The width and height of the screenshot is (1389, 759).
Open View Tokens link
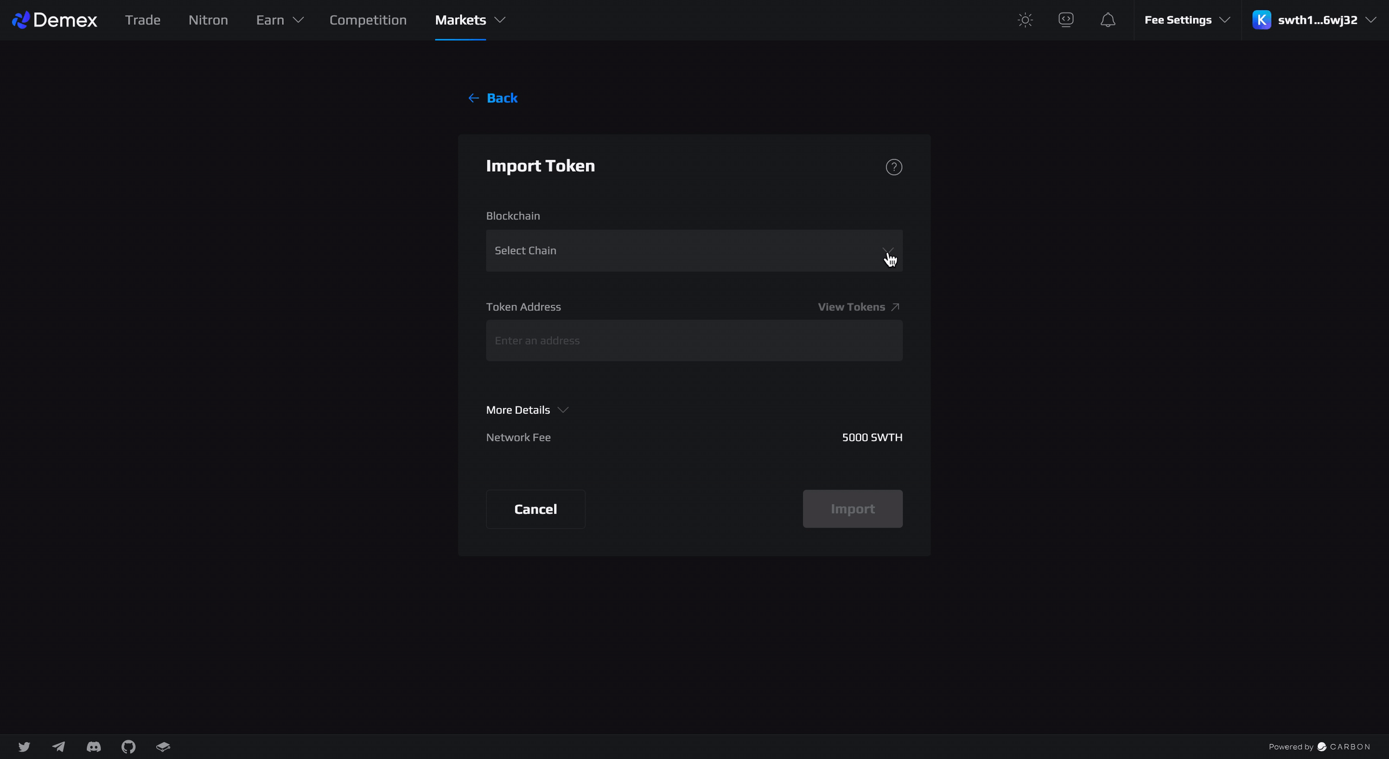coord(859,307)
